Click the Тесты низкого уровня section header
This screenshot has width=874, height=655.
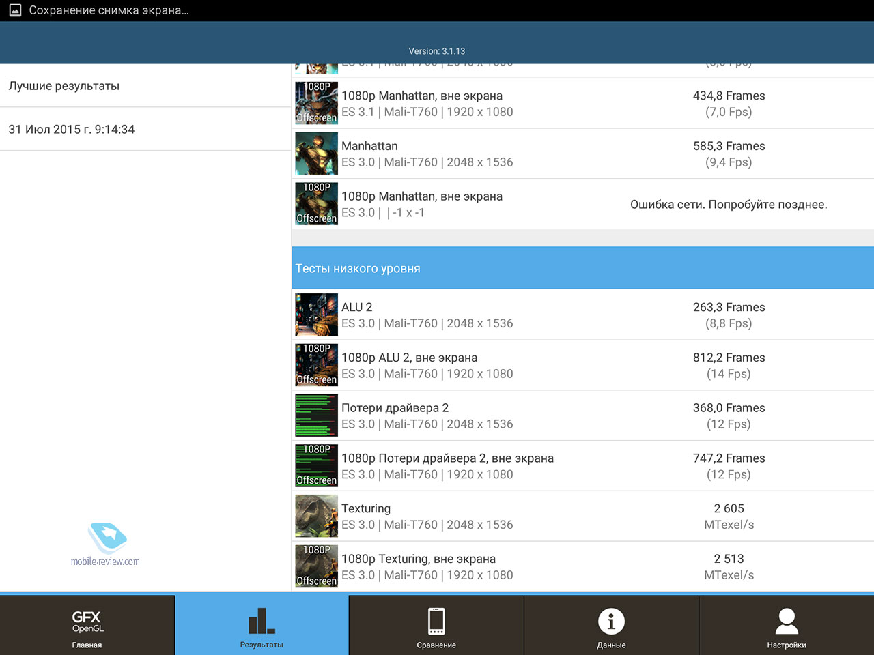click(x=582, y=268)
